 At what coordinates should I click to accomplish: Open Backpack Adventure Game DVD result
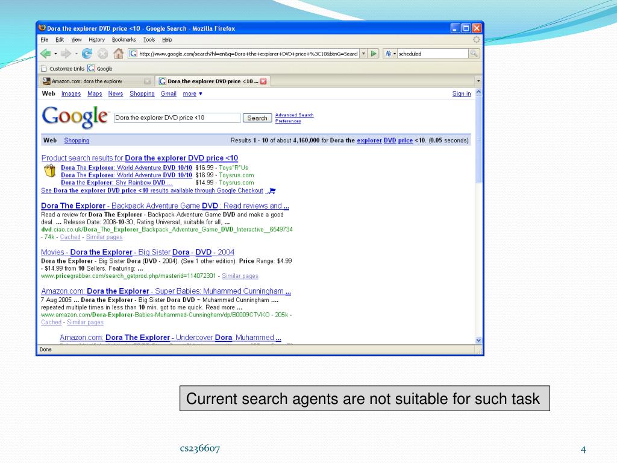point(165,206)
